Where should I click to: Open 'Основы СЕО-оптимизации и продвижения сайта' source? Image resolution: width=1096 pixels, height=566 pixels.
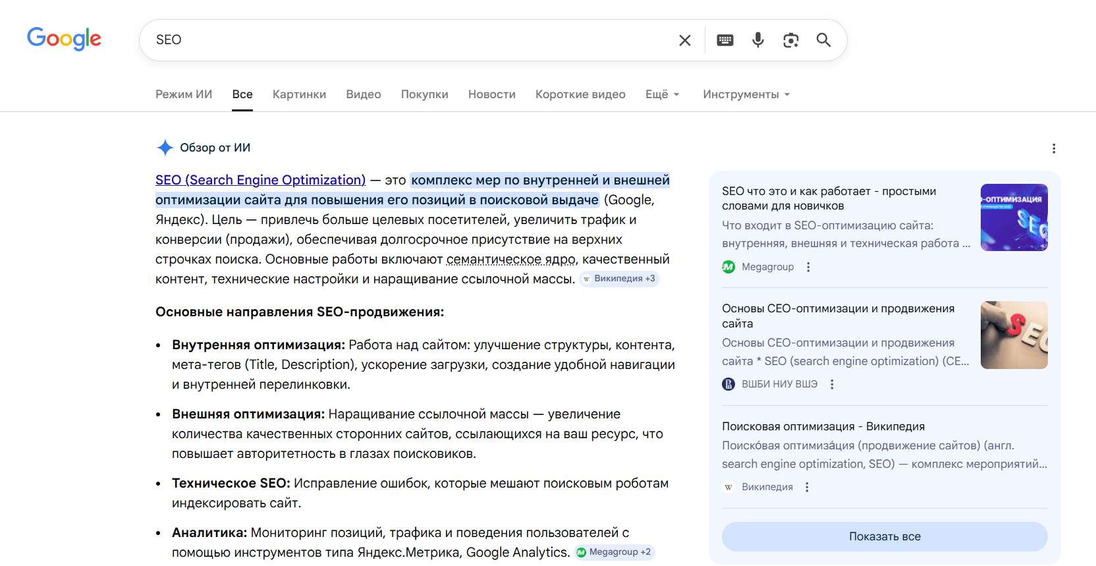click(838, 316)
